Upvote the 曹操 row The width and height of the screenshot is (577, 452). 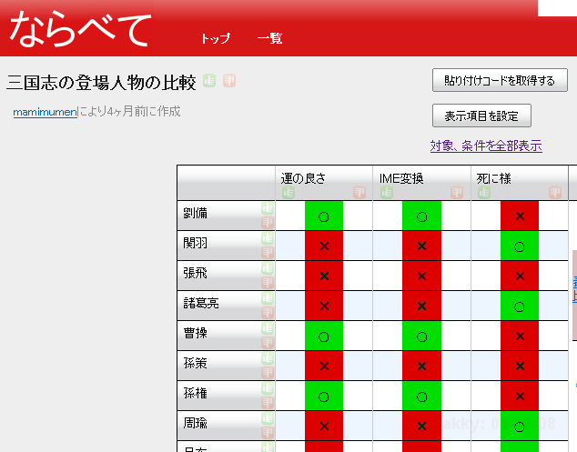tap(268, 328)
